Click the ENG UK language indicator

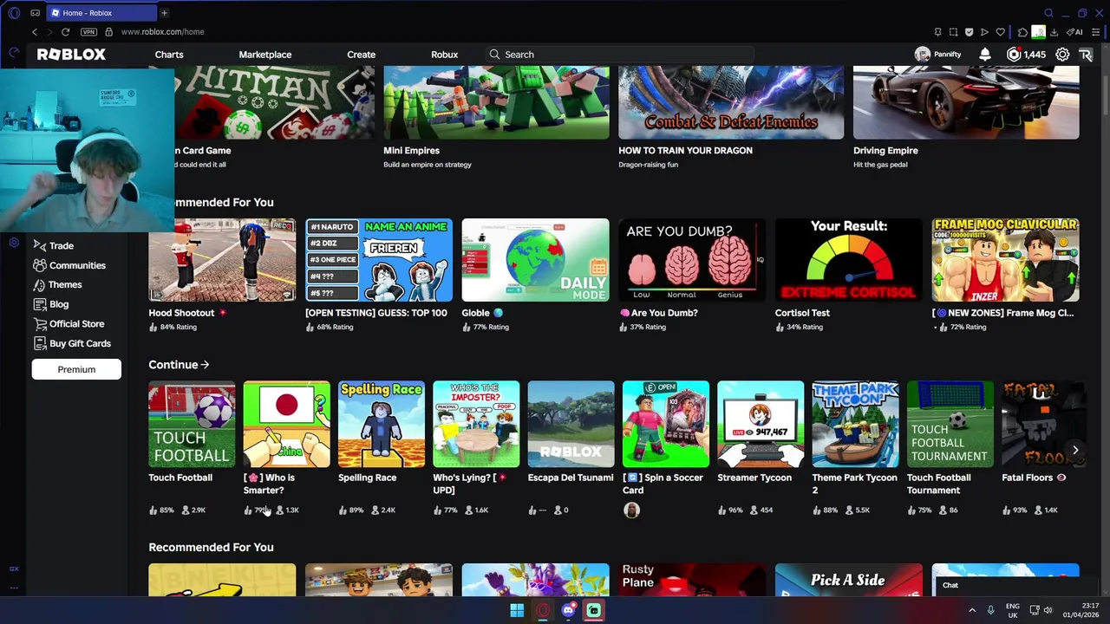click(x=1013, y=610)
